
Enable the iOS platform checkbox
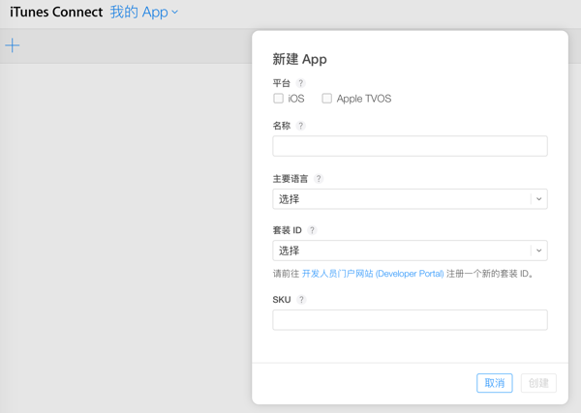(279, 99)
